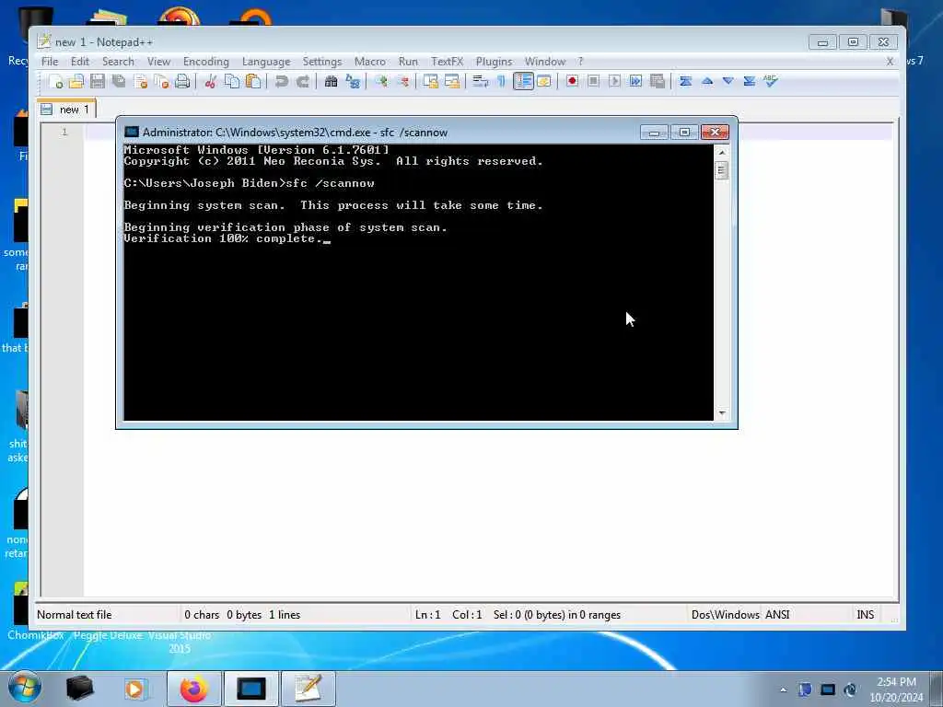Open Find with the binoculars icon

coord(331,81)
